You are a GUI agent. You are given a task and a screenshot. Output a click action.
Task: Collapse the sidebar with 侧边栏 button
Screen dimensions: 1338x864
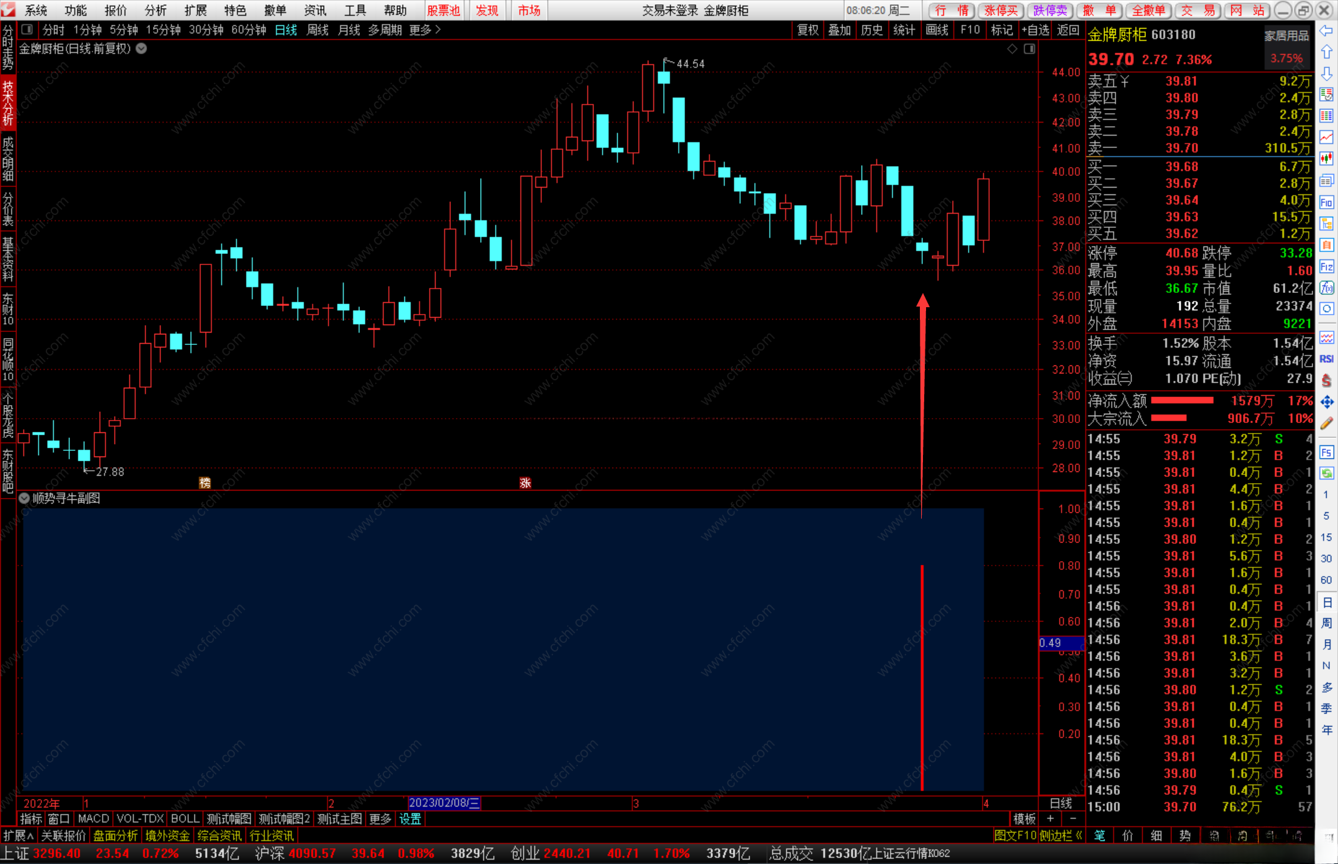tap(1060, 836)
